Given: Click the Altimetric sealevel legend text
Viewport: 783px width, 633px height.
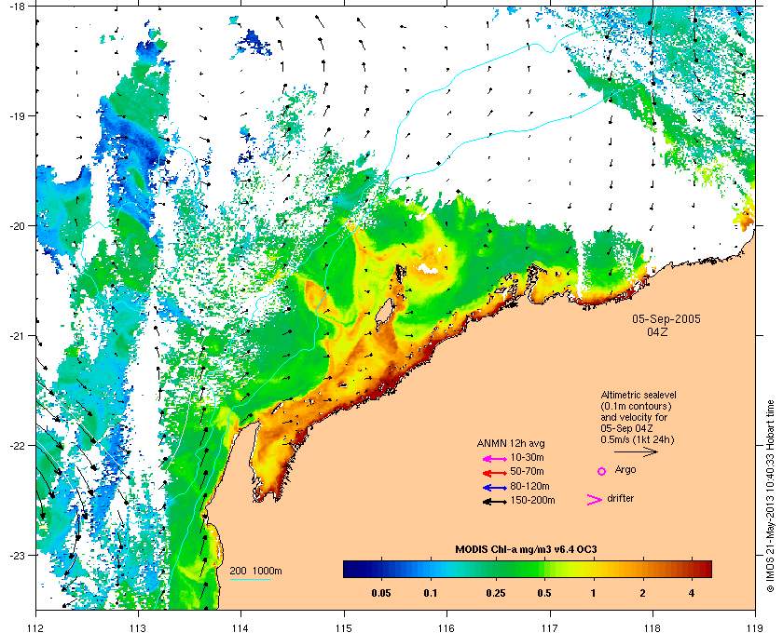Looking at the screenshot, I should (x=639, y=418).
